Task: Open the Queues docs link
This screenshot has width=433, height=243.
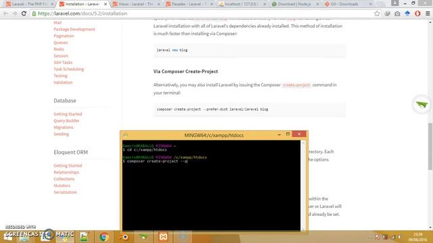Action: point(61,43)
